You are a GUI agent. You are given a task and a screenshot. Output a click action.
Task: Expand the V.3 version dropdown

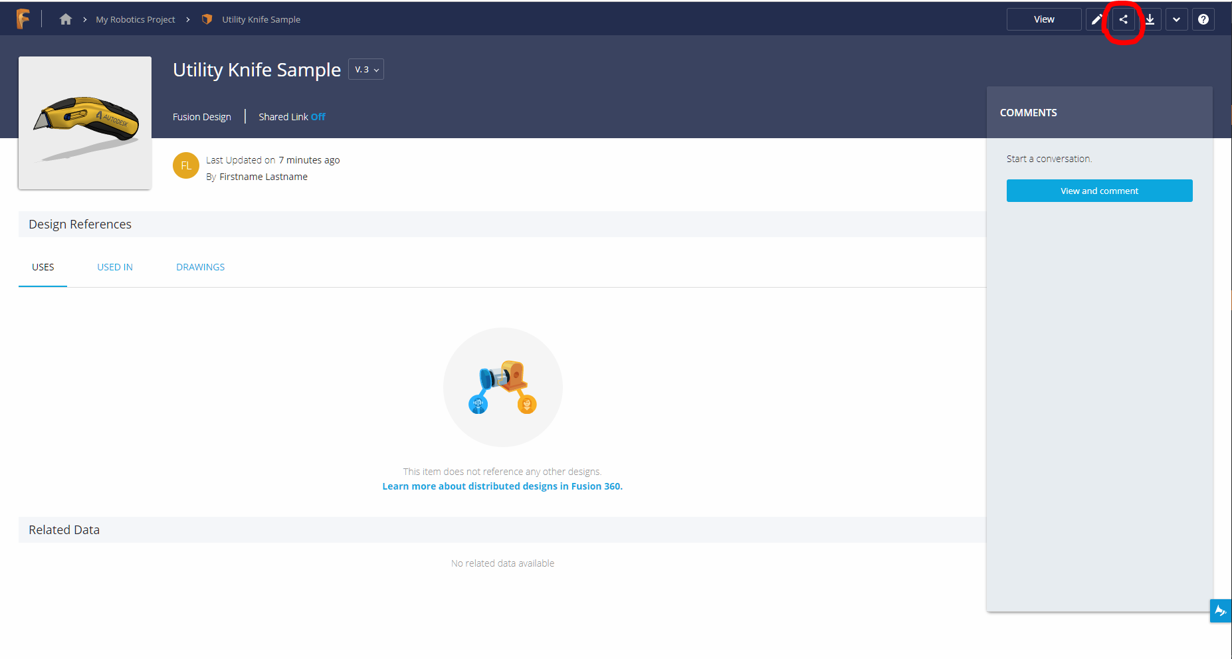pos(366,70)
